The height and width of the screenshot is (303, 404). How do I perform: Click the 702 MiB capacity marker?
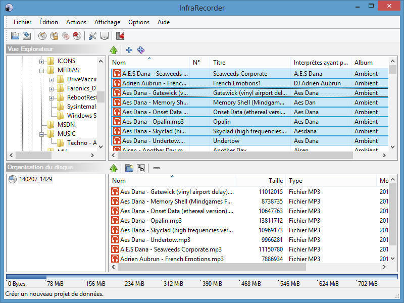click(x=368, y=284)
